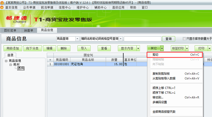Viewport: 212px width, 117px height.
Task: Expand the 打印 dropdown arrow
Action: pyautogui.click(x=209, y=48)
